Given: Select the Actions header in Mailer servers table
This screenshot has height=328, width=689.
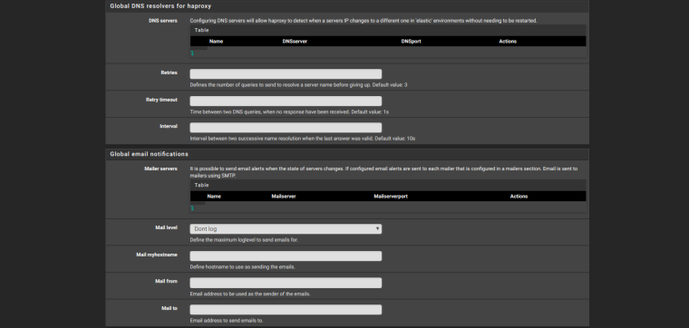Looking at the screenshot, I should click(x=519, y=197).
